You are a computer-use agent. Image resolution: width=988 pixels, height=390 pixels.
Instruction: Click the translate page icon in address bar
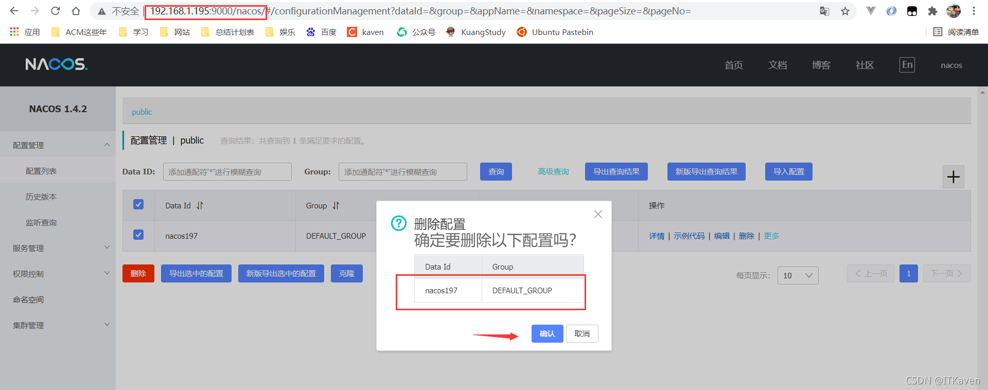click(x=824, y=11)
